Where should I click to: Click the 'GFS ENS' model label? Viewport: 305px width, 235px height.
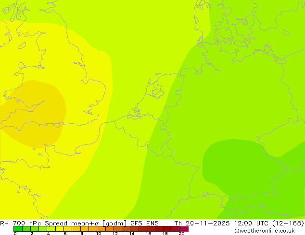pyautogui.click(x=144, y=223)
